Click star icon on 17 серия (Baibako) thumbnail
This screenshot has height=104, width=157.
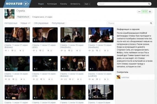click(7, 40)
